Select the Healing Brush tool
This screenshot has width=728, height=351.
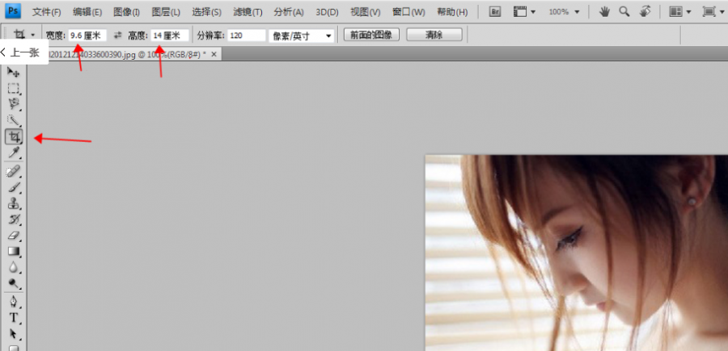click(14, 172)
